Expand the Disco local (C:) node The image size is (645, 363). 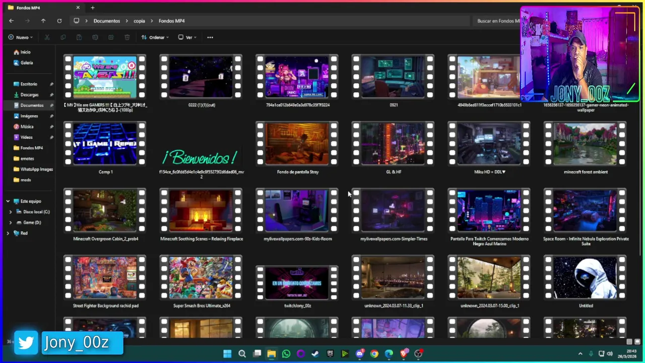click(11, 212)
